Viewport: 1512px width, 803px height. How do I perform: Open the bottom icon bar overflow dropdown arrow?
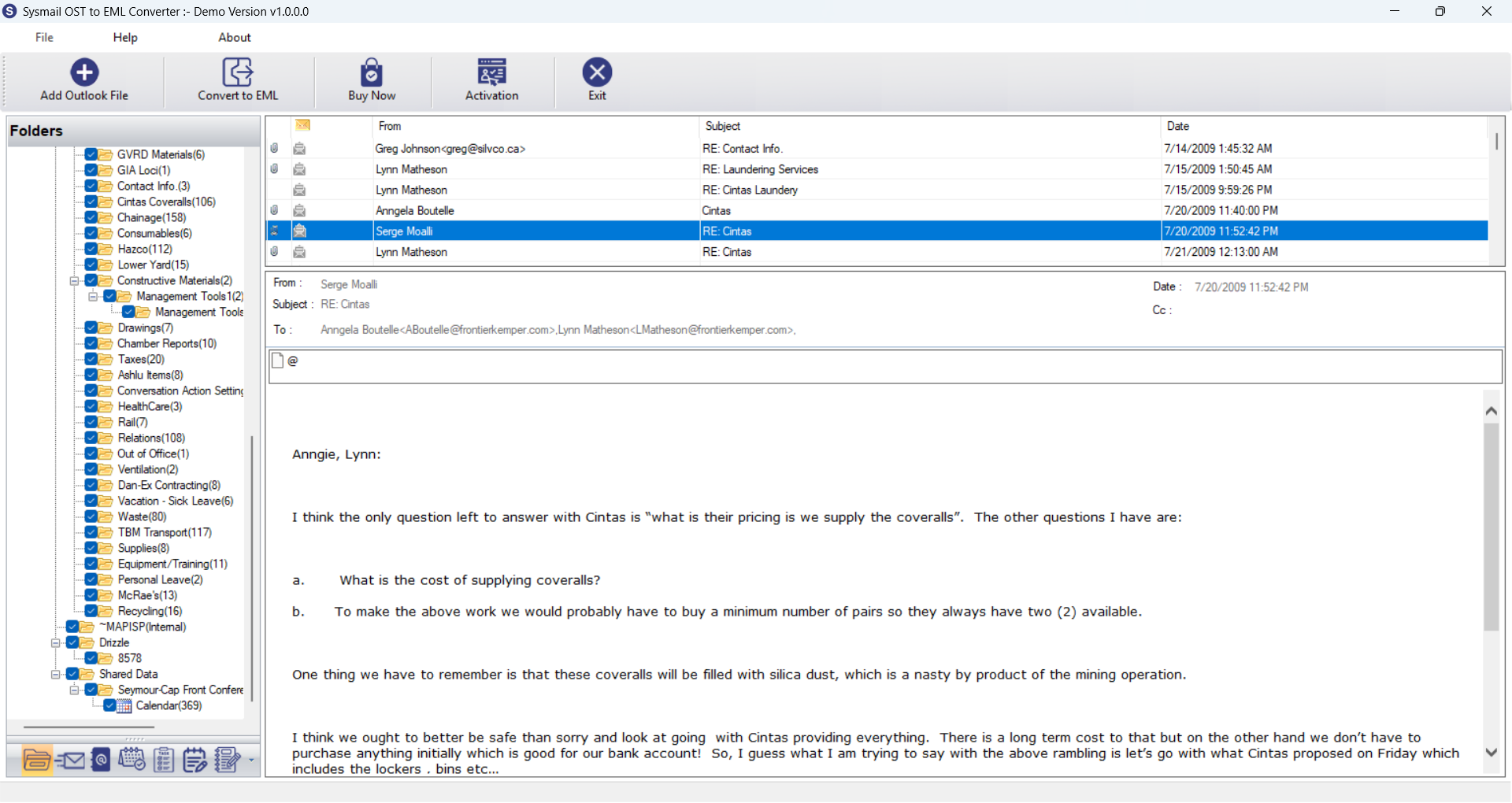251,760
